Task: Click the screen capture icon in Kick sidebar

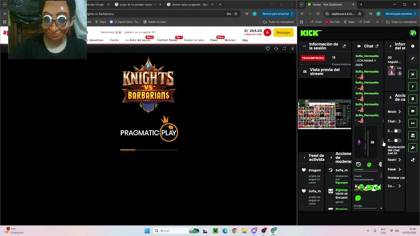Action: 413,74
